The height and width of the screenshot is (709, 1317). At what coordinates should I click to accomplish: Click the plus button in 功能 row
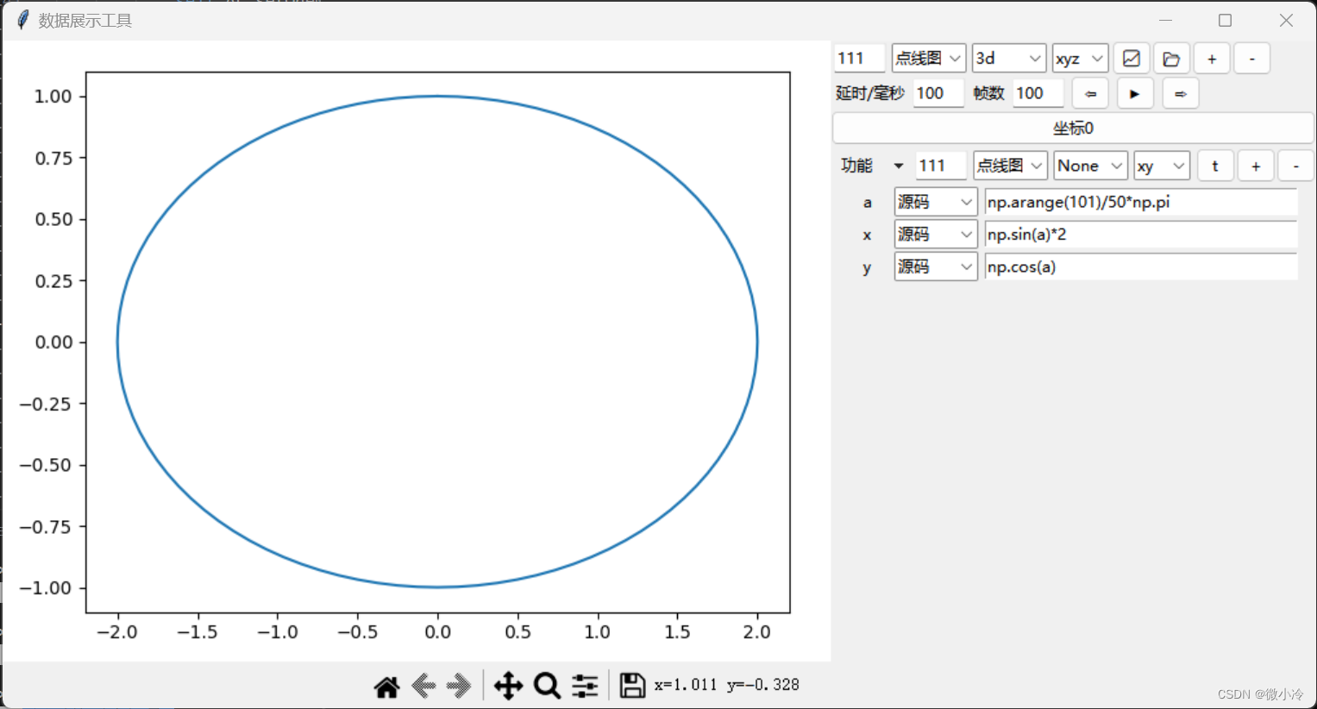coord(1256,166)
